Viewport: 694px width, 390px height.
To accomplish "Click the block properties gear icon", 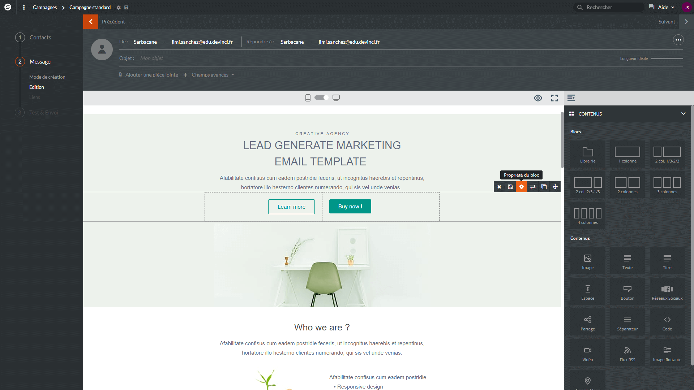I will (521, 187).
